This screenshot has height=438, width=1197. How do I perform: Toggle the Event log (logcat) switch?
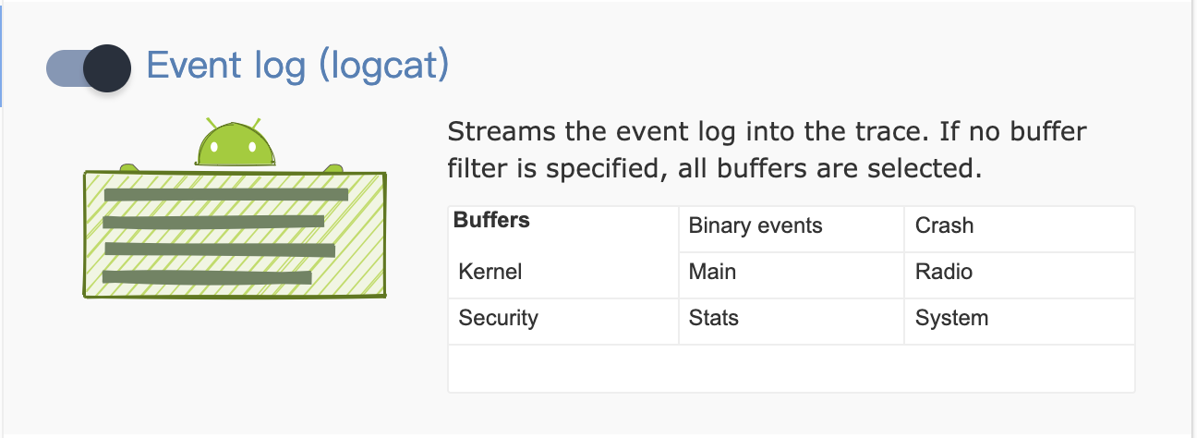point(87,68)
